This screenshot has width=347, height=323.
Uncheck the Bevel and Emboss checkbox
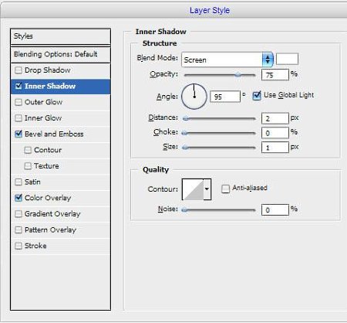pos(19,134)
